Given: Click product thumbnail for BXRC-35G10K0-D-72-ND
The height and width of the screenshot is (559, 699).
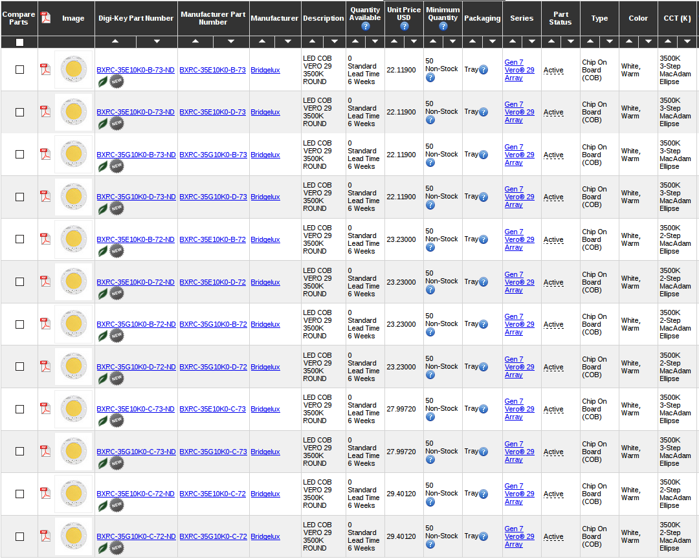Looking at the screenshot, I should click(x=74, y=366).
